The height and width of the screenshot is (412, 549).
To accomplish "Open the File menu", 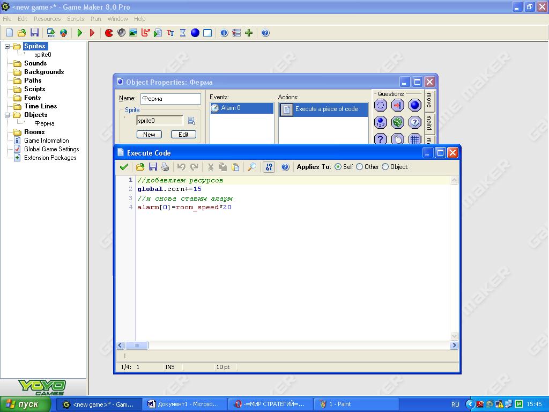I will click(7, 19).
